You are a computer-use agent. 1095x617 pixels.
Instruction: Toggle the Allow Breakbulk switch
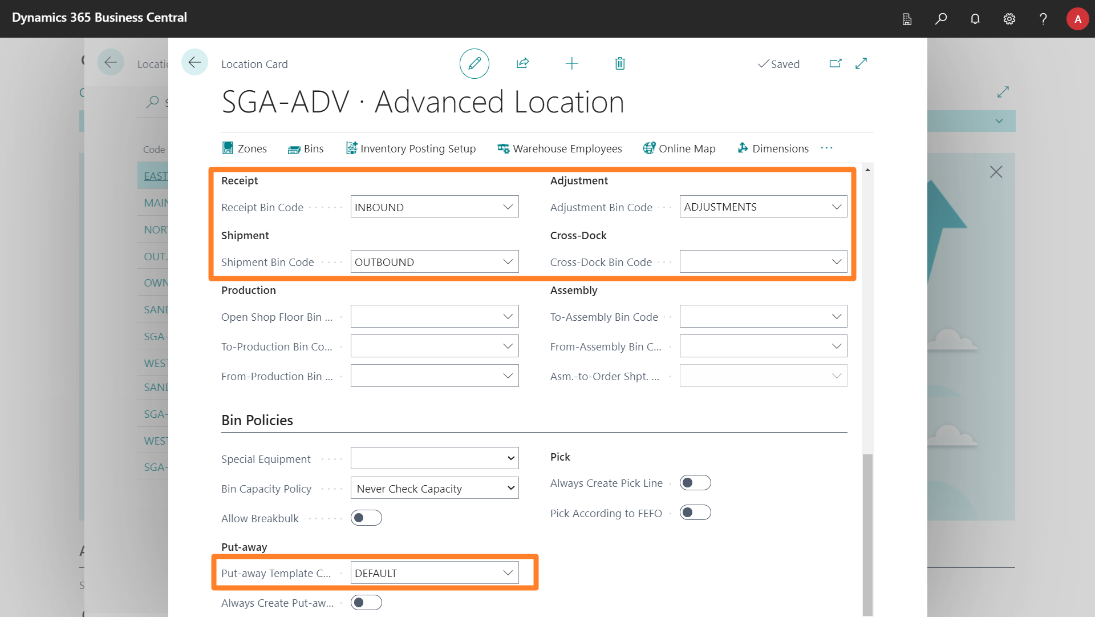(x=366, y=518)
